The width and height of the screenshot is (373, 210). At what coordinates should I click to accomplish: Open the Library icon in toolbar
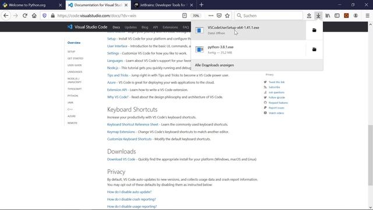328,16
